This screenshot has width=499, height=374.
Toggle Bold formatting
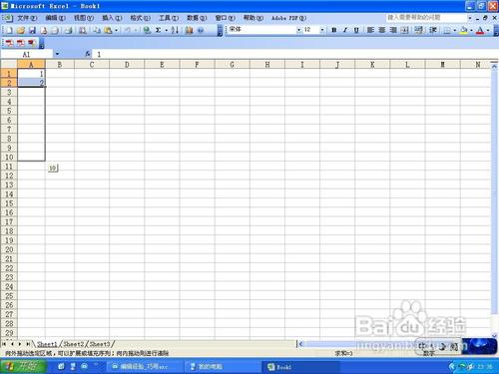point(334,30)
